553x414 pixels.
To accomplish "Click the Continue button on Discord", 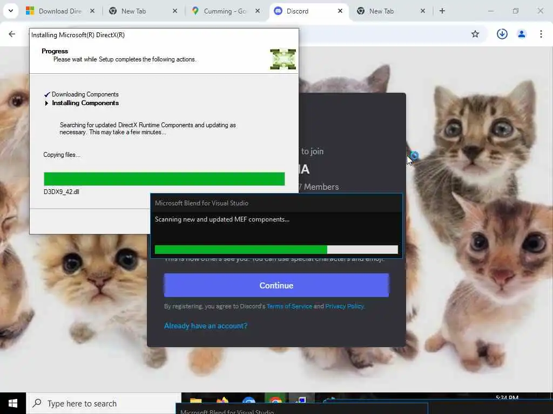I will click(276, 285).
